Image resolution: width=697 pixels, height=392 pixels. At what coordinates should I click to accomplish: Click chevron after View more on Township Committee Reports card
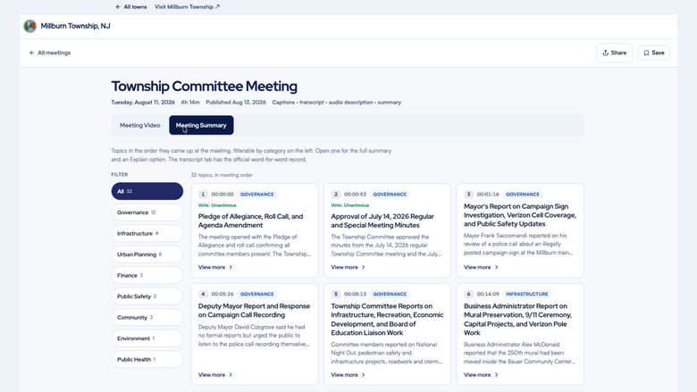click(363, 375)
